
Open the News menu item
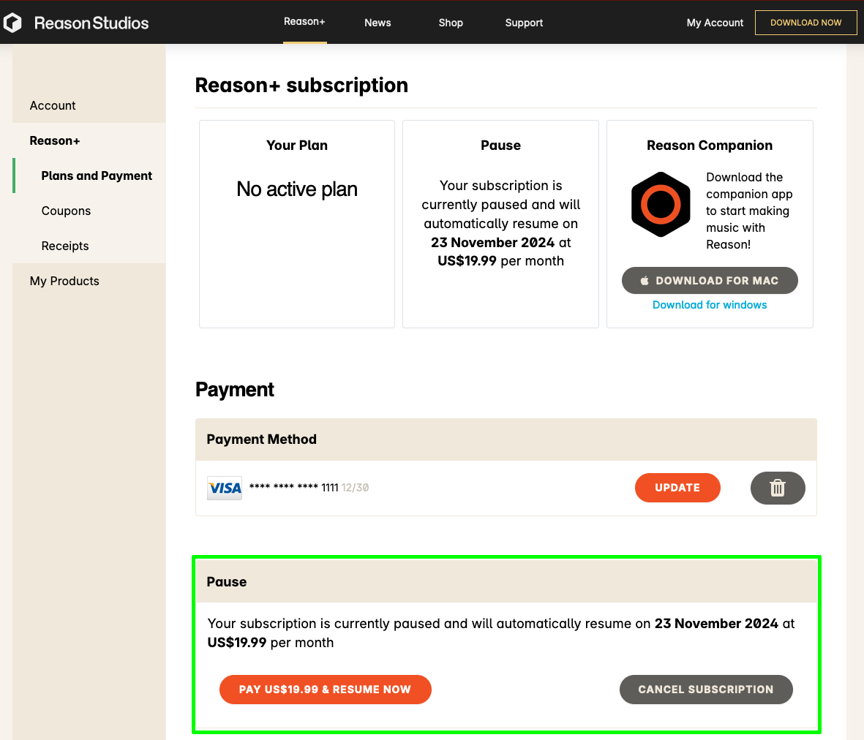(377, 23)
